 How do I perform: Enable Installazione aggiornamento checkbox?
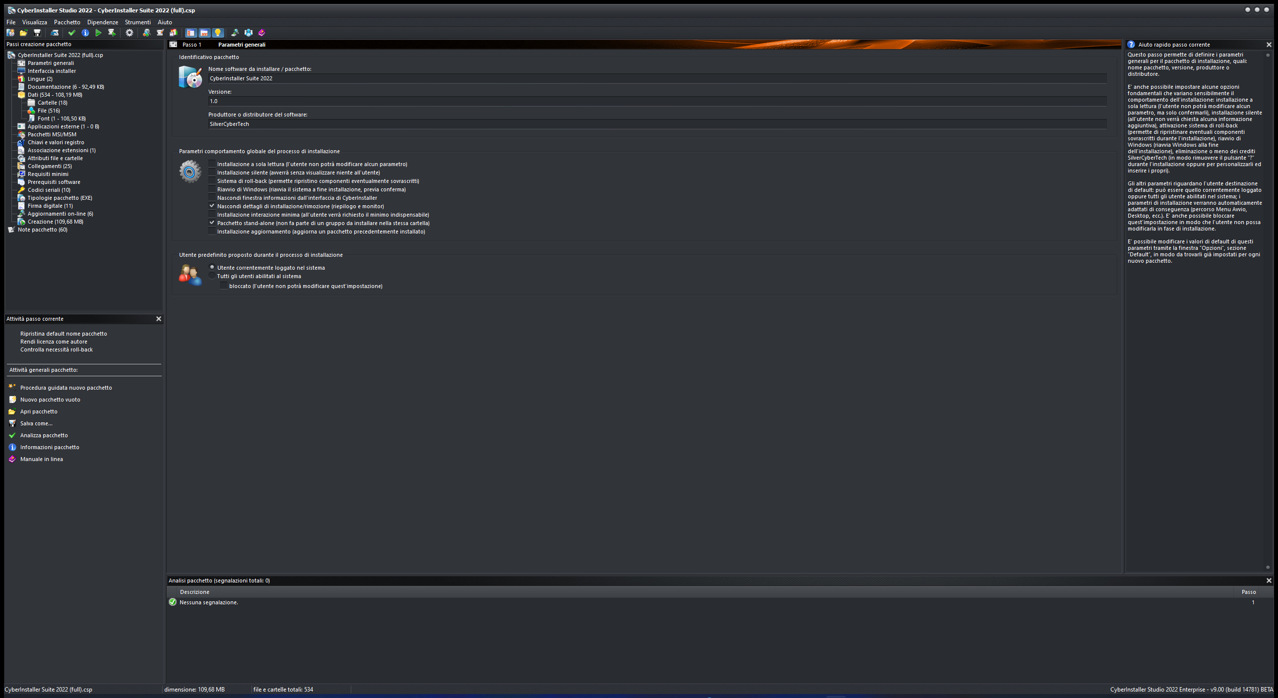(212, 231)
